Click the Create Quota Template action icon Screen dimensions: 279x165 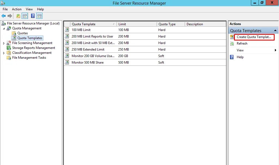tap(232, 37)
